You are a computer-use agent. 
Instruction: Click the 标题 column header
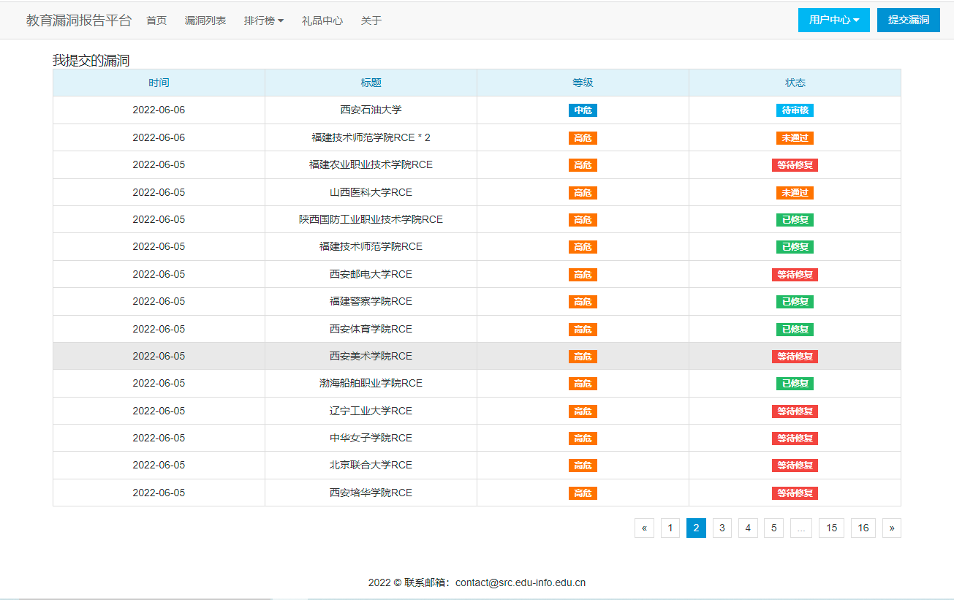(371, 83)
